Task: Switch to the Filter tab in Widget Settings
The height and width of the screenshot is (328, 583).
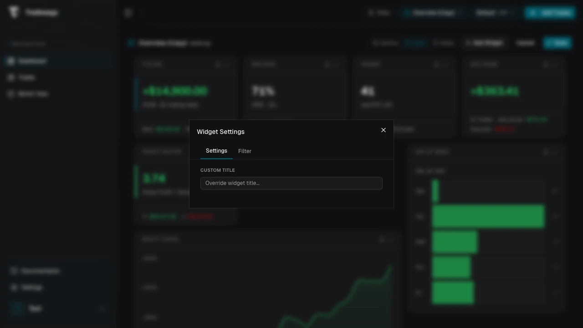Action: coord(245,151)
